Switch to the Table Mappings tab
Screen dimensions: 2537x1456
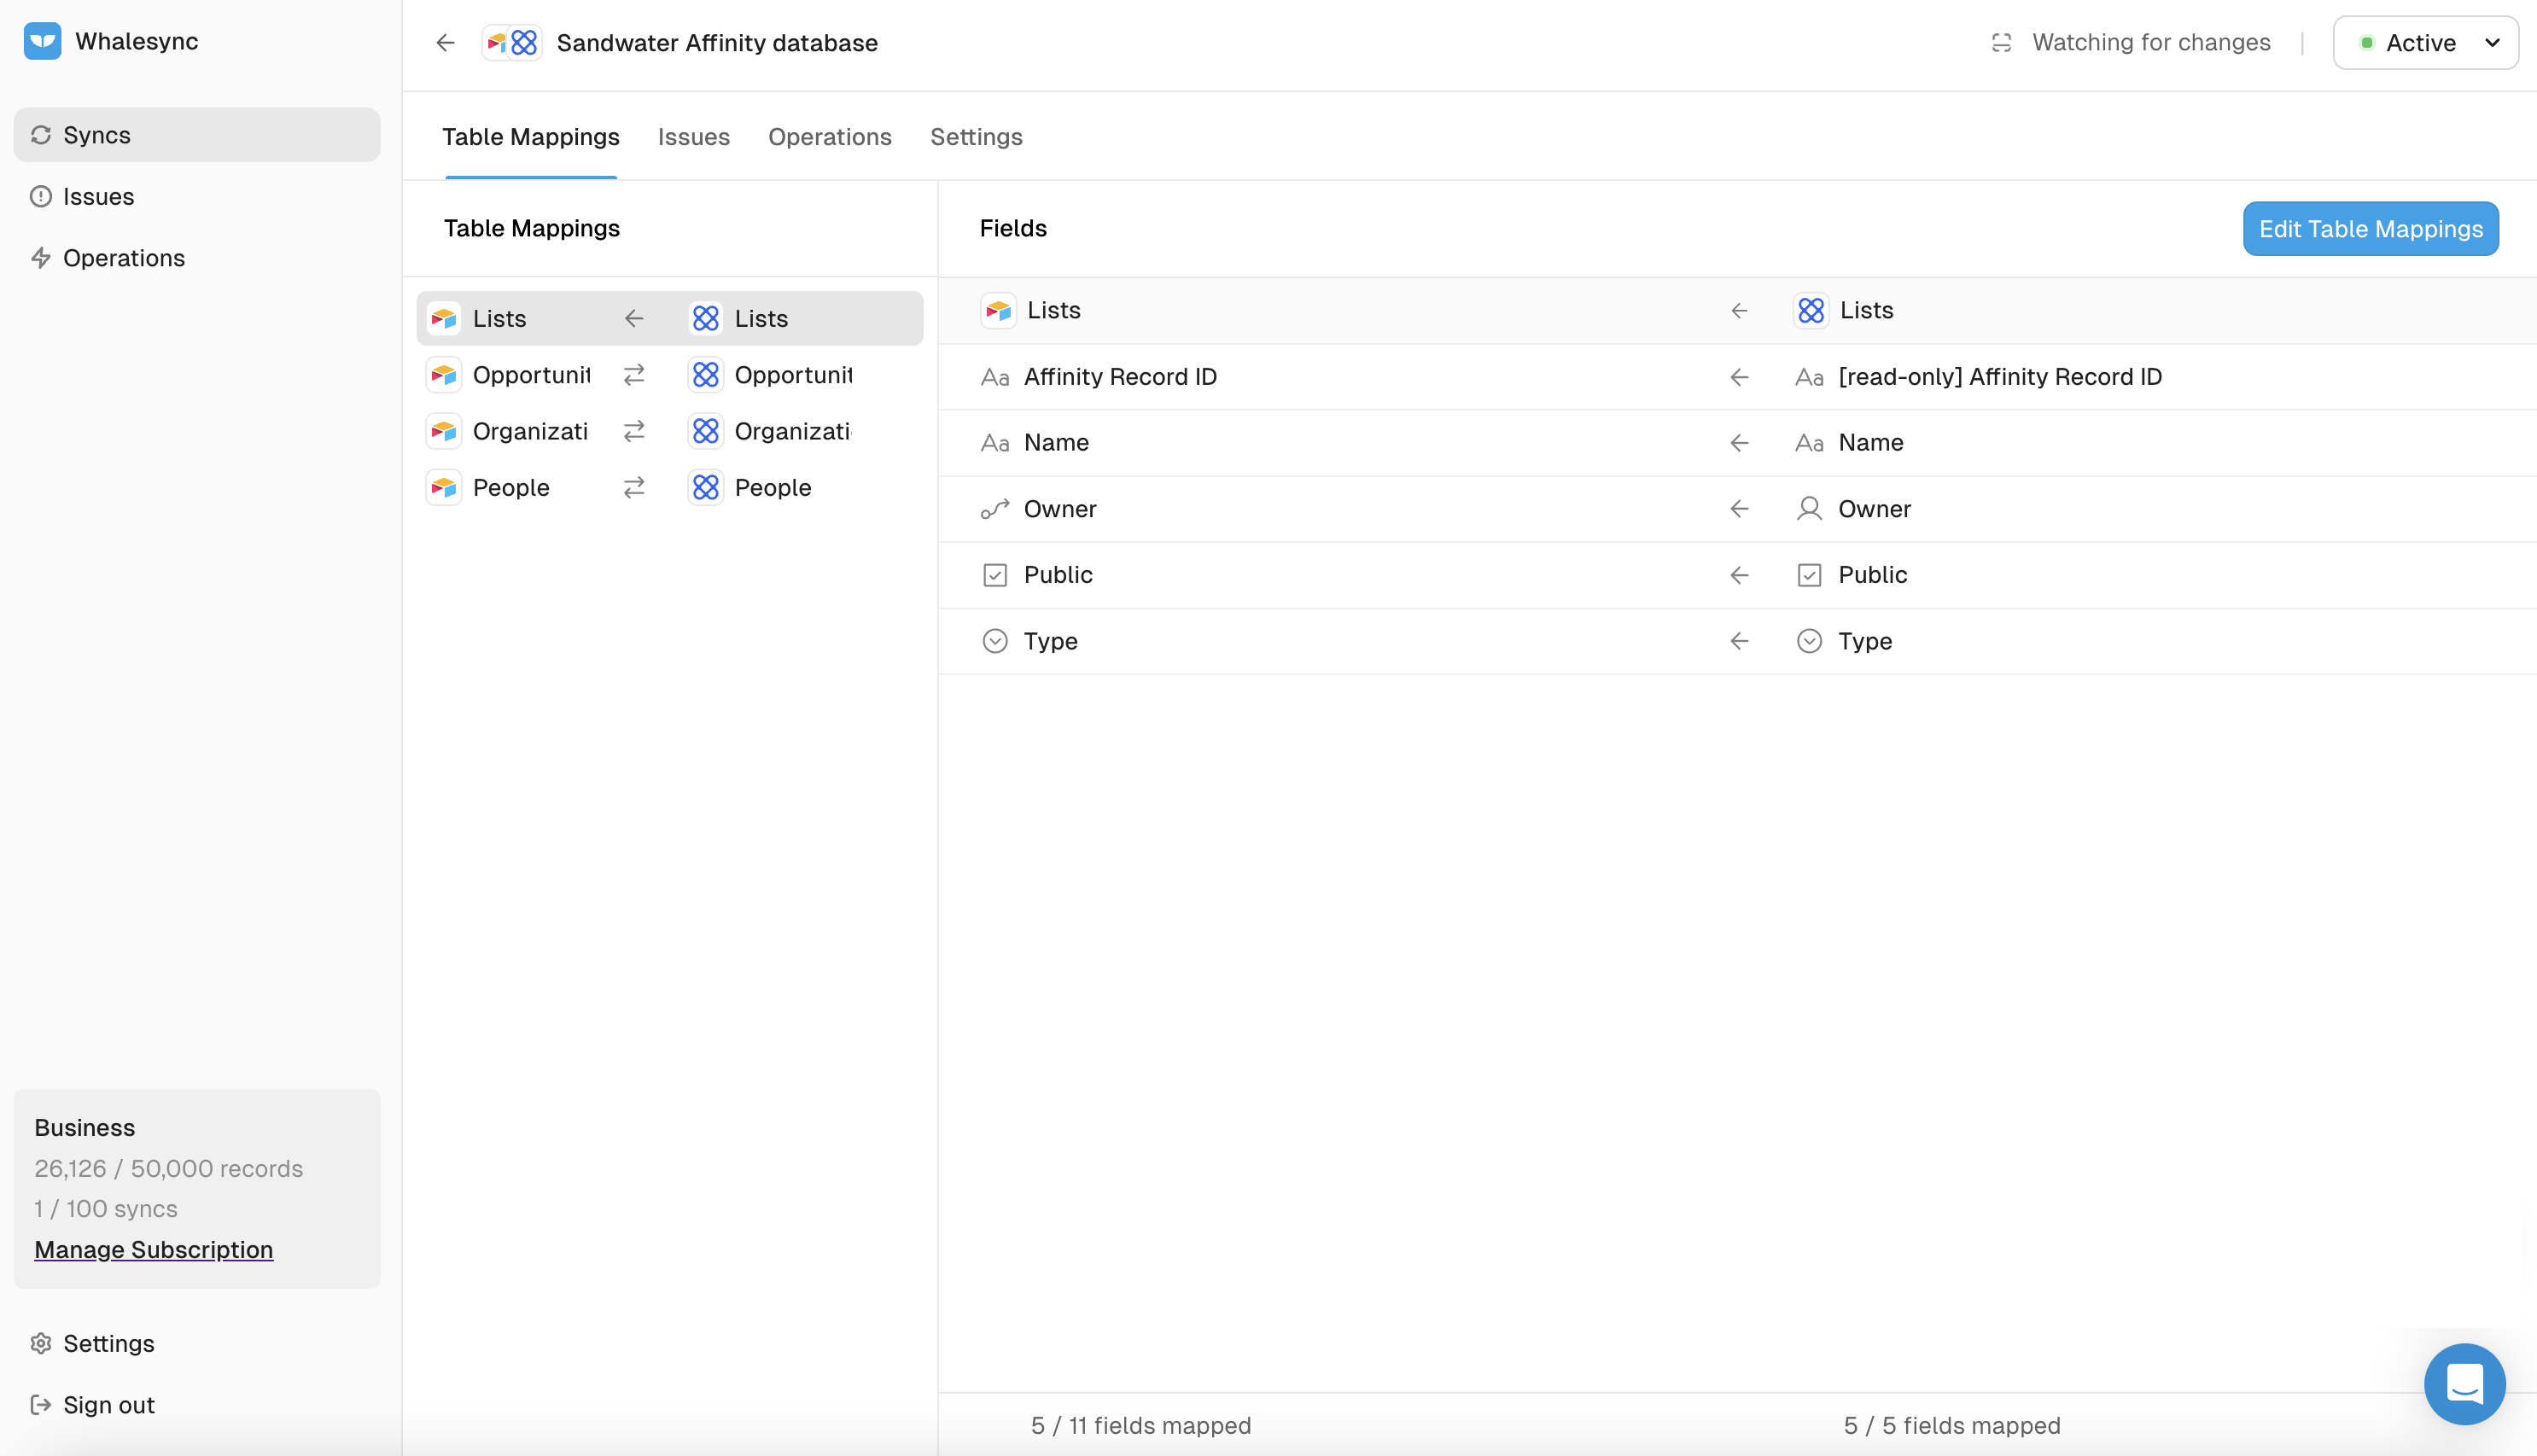point(531,137)
